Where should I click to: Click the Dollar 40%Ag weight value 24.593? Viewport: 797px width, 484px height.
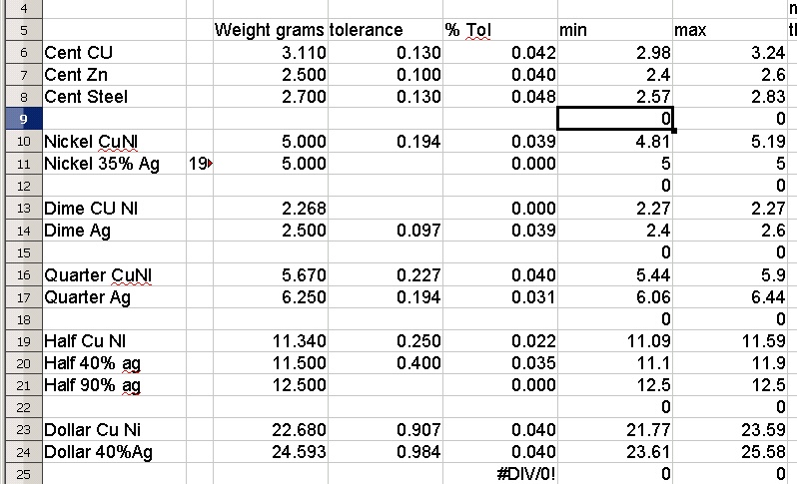pyautogui.click(x=270, y=453)
